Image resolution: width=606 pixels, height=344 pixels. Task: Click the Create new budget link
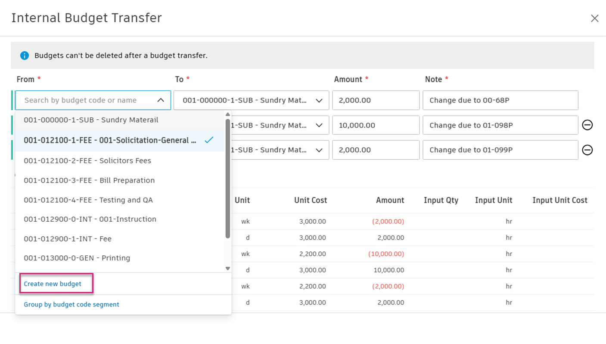point(53,284)
